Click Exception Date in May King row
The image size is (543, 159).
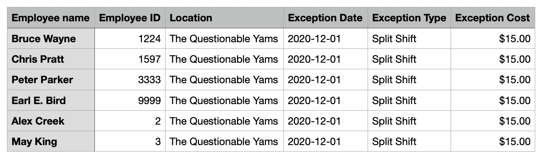[x=325, y=141]
